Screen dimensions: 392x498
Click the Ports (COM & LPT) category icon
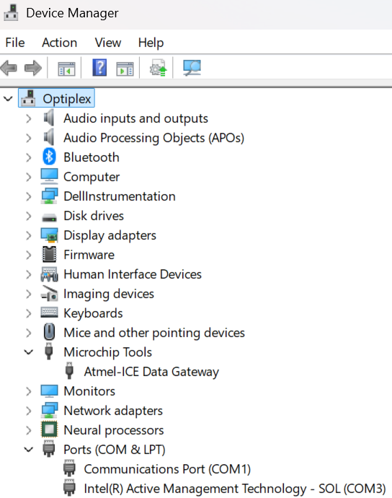[x=49, y=449]
